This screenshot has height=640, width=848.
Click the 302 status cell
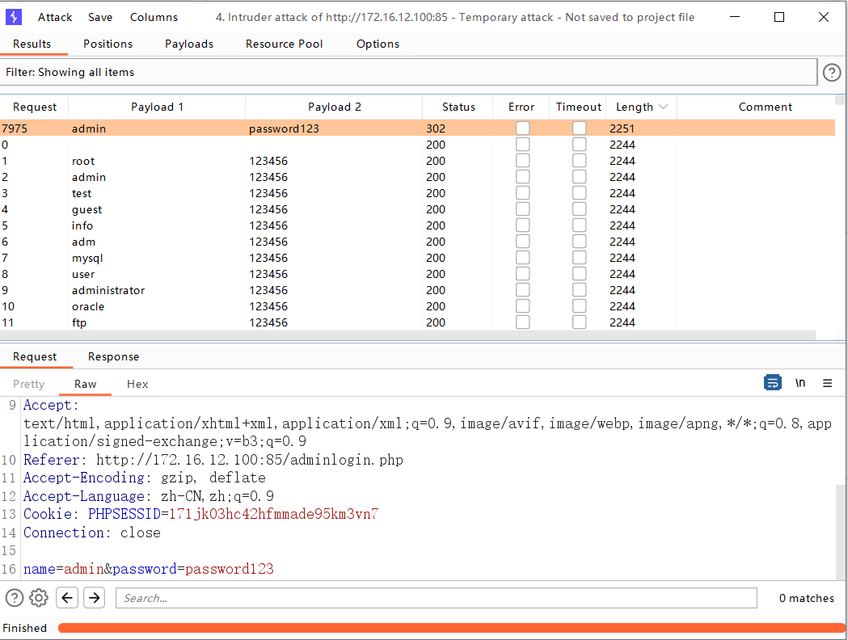tap(436, 128)
